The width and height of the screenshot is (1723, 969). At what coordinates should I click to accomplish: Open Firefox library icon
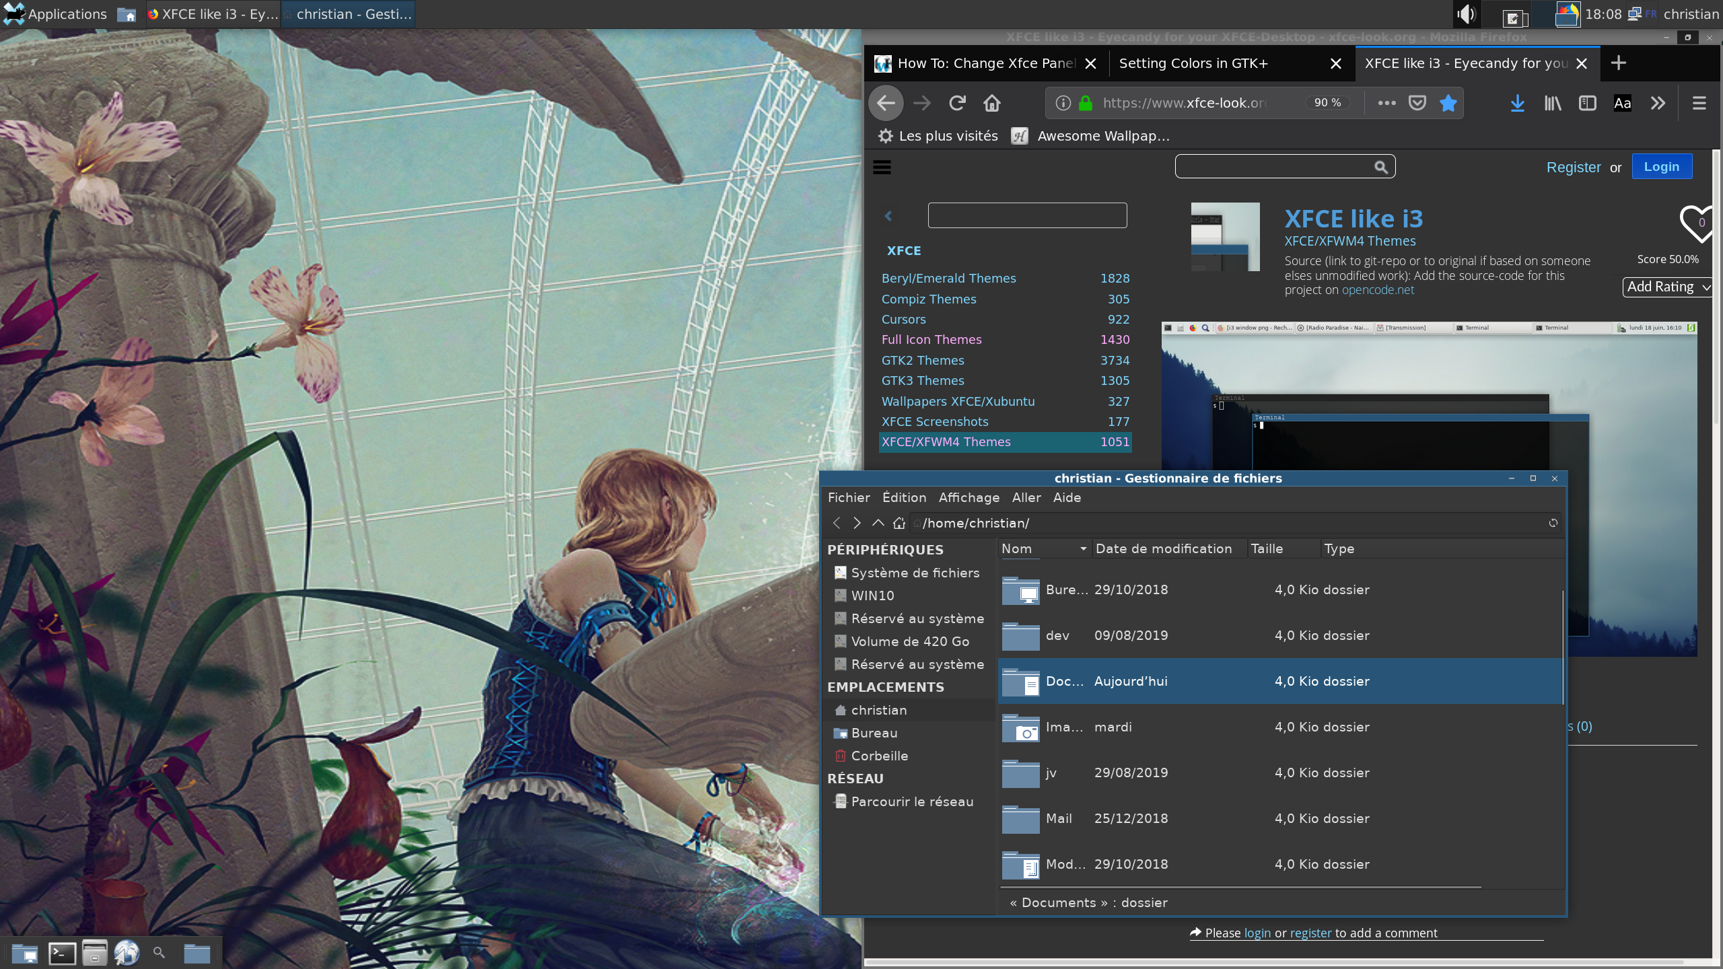click(x=1553, y=103)
